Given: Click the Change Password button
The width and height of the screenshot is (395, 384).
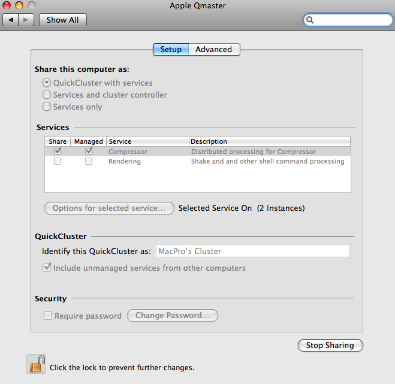Looking at the screenshot, I should (x=173, y=316).
